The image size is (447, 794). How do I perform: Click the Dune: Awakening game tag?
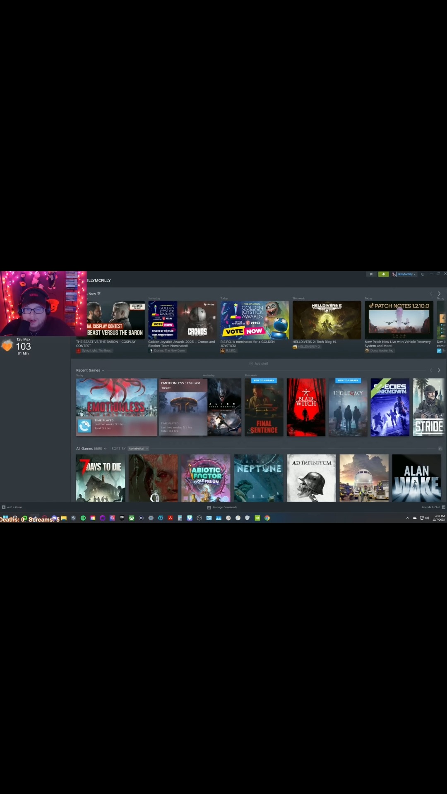point(379,351)
